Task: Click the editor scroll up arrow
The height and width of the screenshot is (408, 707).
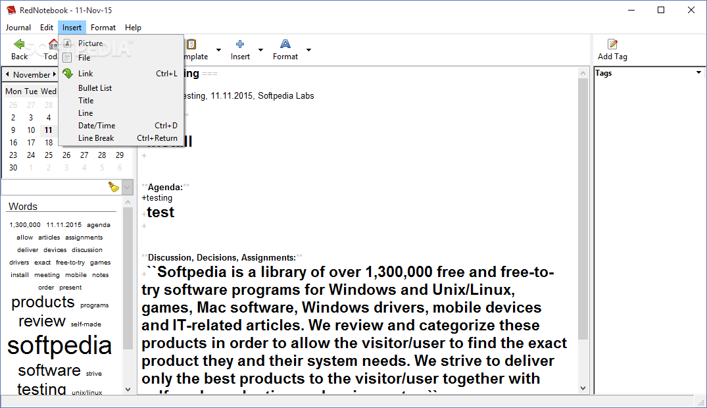Action: tap(583, 73)
